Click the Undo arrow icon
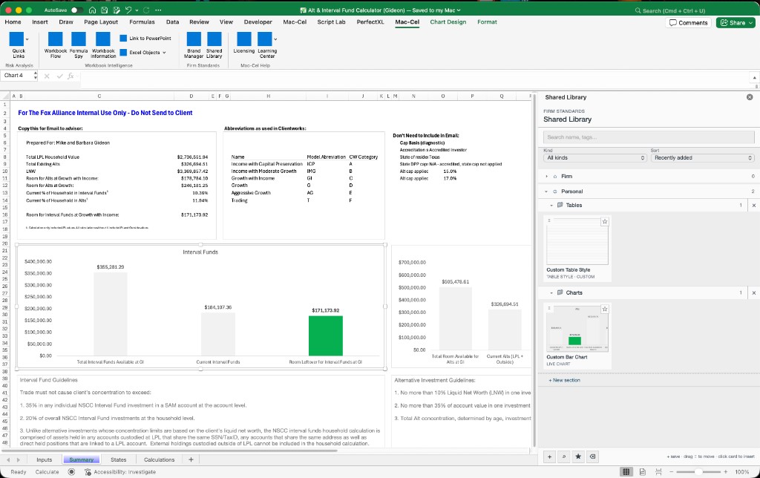 128,10
